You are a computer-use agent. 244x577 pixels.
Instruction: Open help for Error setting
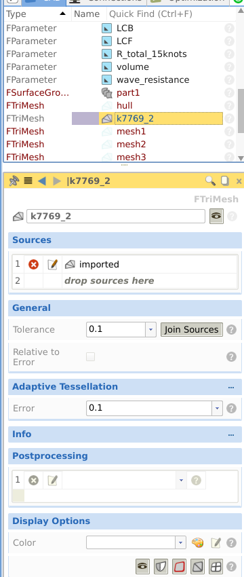[x=231, y=408]
